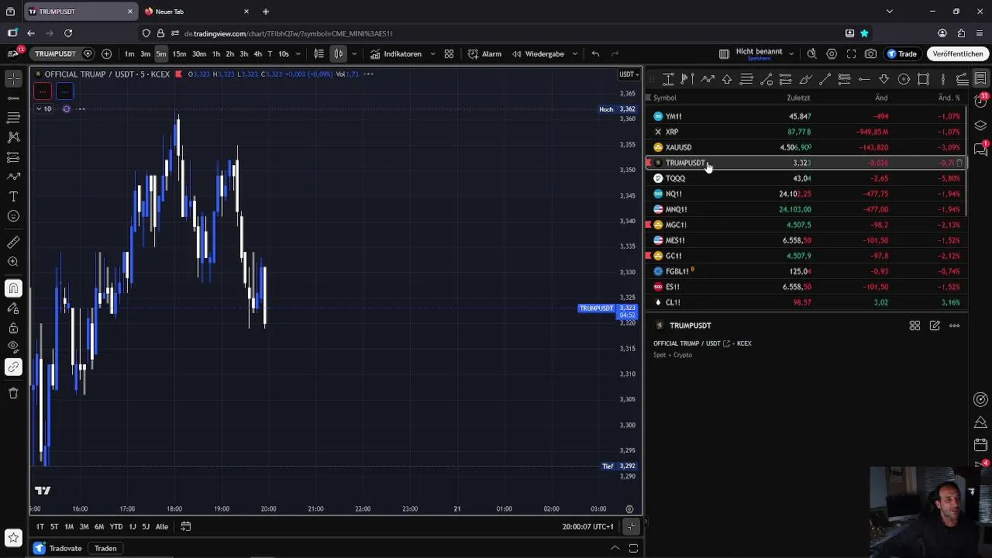The width and height of the screenshot is (992, 558).
Task: Open the TRUMPUSDT symbol search box
Action: click(x=55, y=53)
